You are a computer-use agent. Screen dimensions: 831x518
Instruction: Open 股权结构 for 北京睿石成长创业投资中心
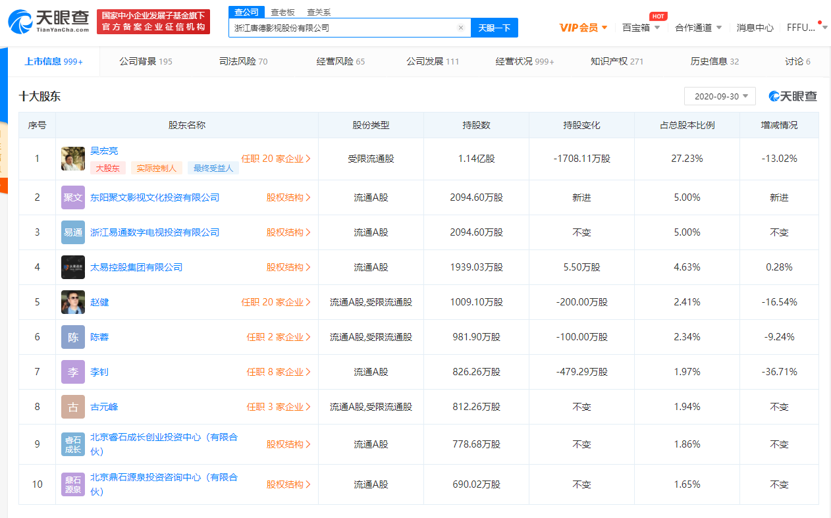point(288,444)
